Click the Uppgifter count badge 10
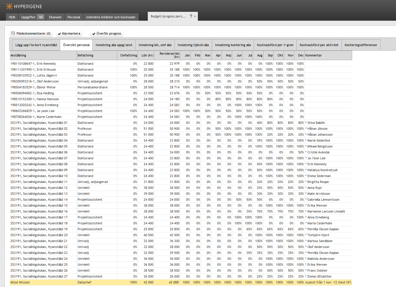The height and width of the screenshot is (287, 396). click(41, 17)
